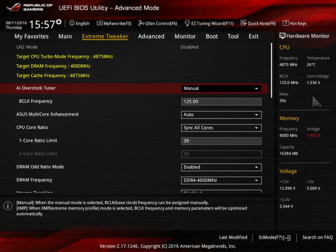Click Search on FAQ link
The width and height of the screenshot is (336, 252).
click(317, 237)
